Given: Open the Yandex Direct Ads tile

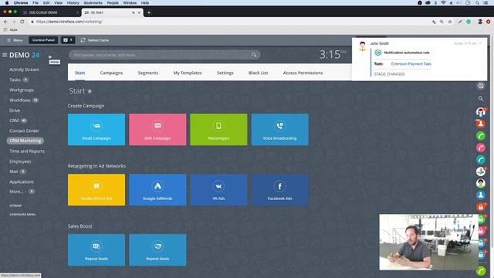Looking at the screenshot, I should point(96,190).
